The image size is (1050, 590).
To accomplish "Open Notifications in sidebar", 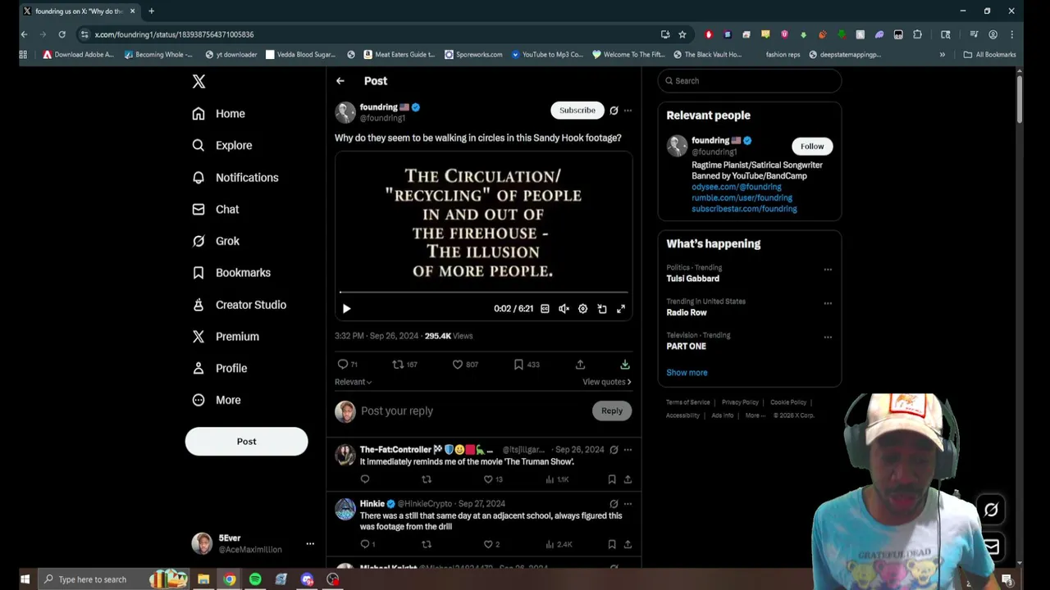I will pos(235,178).
